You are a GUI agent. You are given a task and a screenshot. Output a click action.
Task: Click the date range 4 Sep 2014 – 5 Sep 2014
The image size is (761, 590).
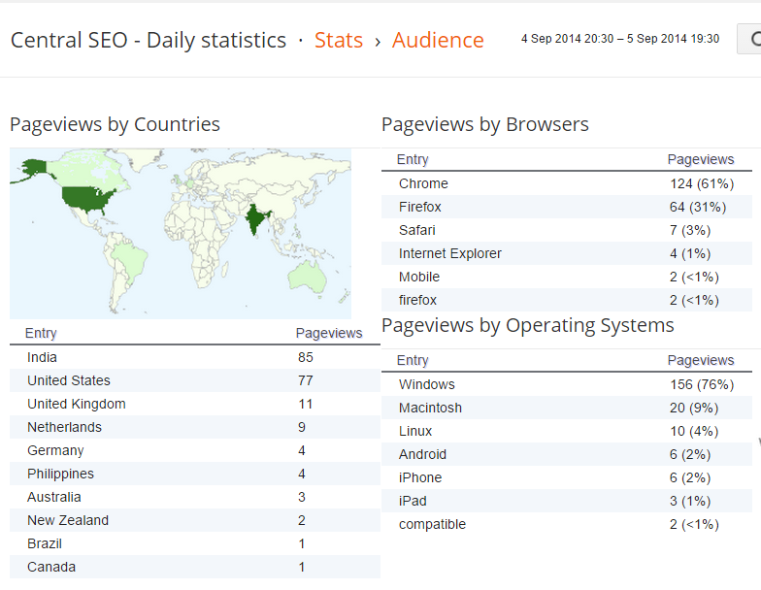pos(619,39)
